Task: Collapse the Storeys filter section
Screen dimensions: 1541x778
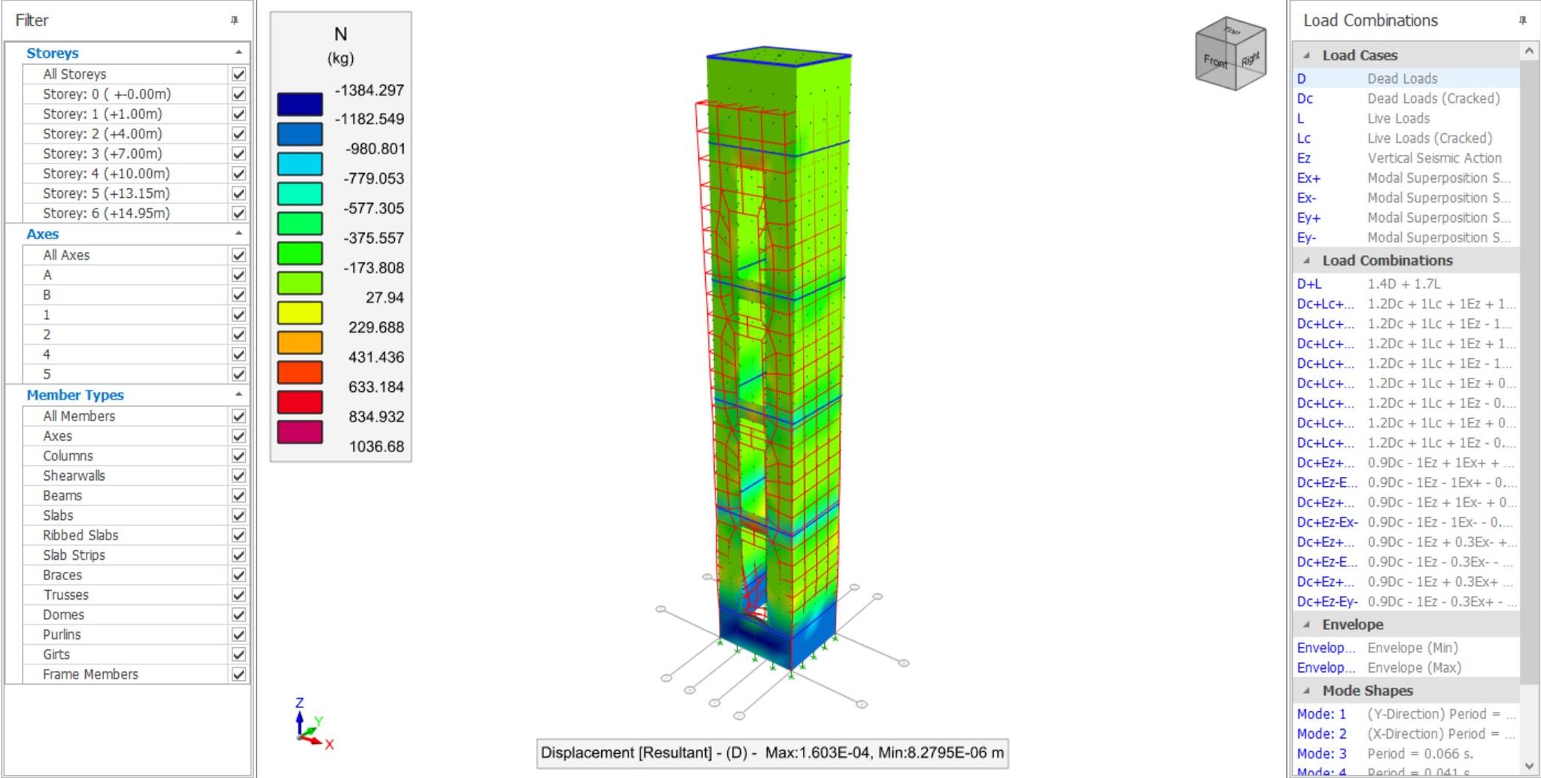Action: [x=239, y=53]
